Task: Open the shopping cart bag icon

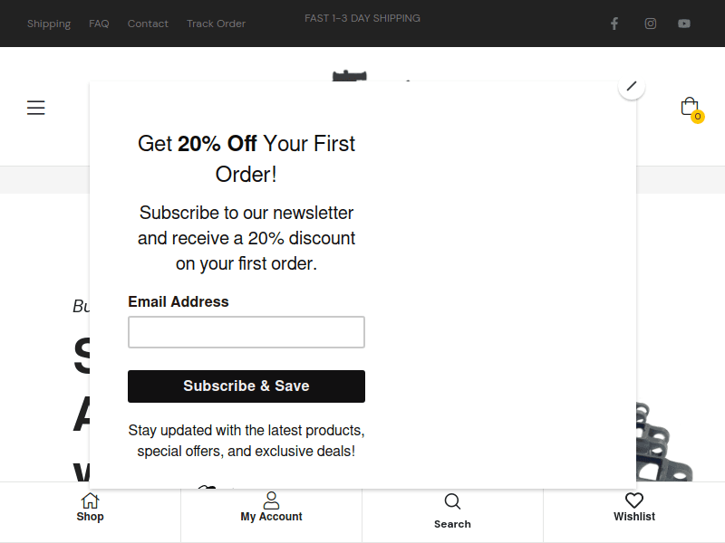Action: pos(689,106)
